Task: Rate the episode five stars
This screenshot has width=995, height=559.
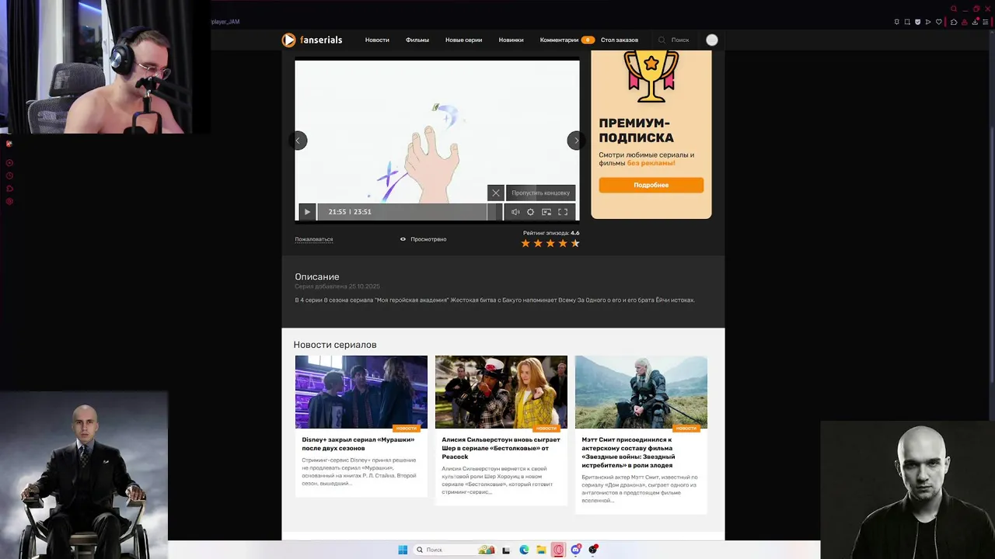Action: click(575, 244)
